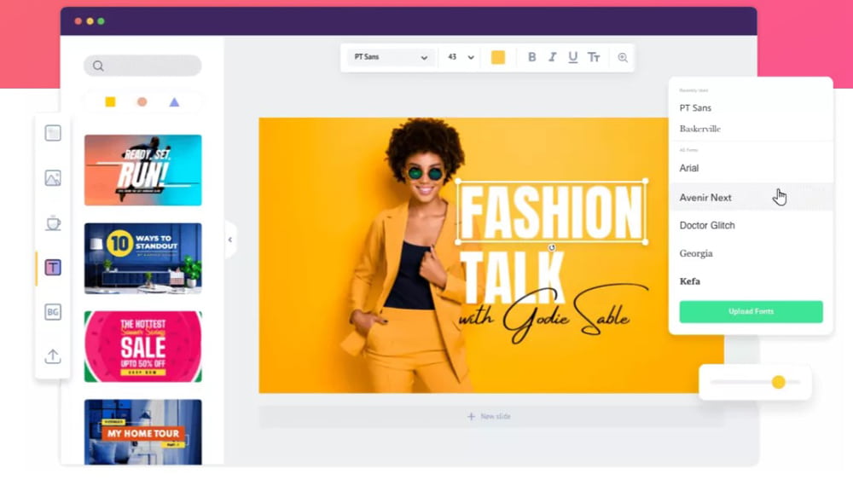Click the green window maximize dot
The height and width of the screenshot is (480, 853).
[x=102, y=21]
